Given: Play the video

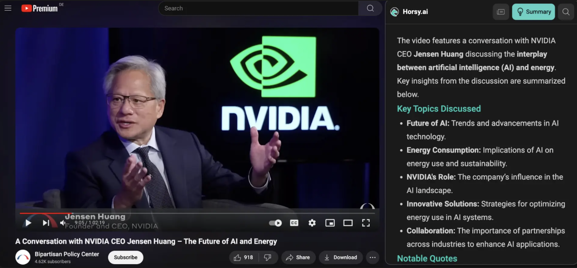Looking at the screenshot, I should pos(28,223).
